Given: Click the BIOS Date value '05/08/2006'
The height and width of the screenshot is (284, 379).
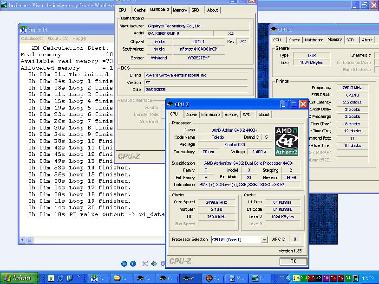Looking at the screenshot, I should click(x=196, y=90).
